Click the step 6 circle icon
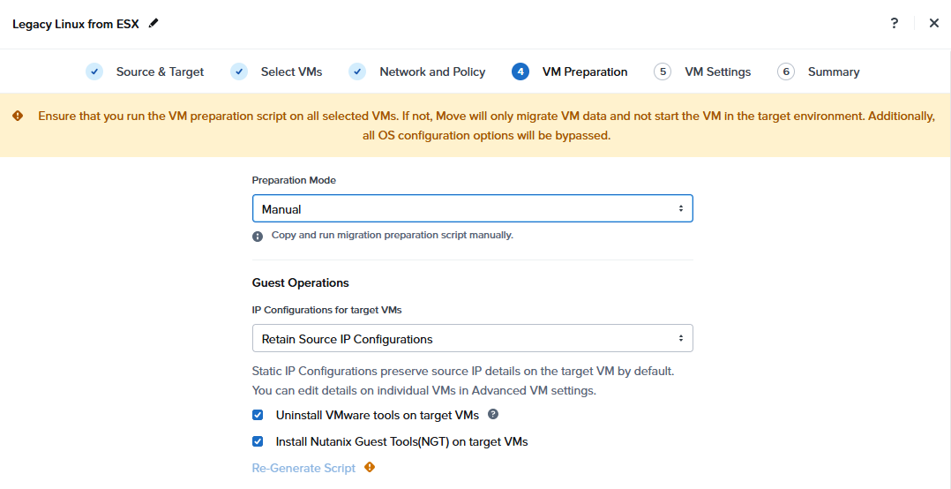Viewport: 951px width, 489px height. tap(786, 71)
